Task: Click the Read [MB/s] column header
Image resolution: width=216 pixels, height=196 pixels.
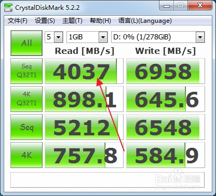Action: pos(85,51)
